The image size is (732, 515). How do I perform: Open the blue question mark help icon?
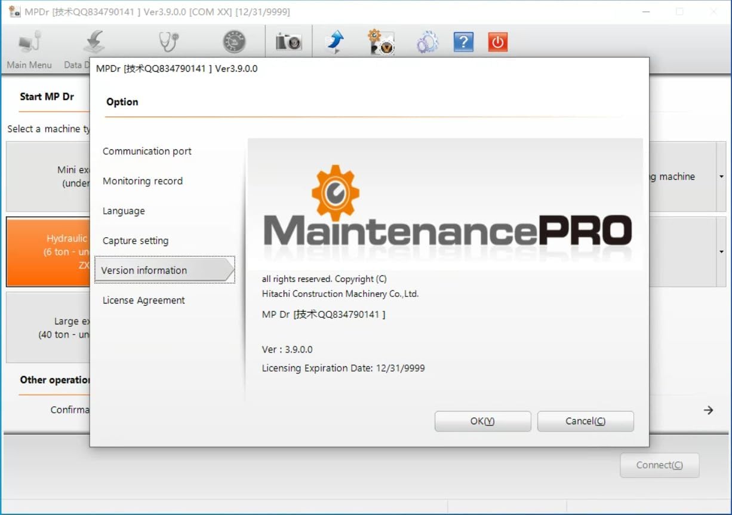[x=463, y=42]
